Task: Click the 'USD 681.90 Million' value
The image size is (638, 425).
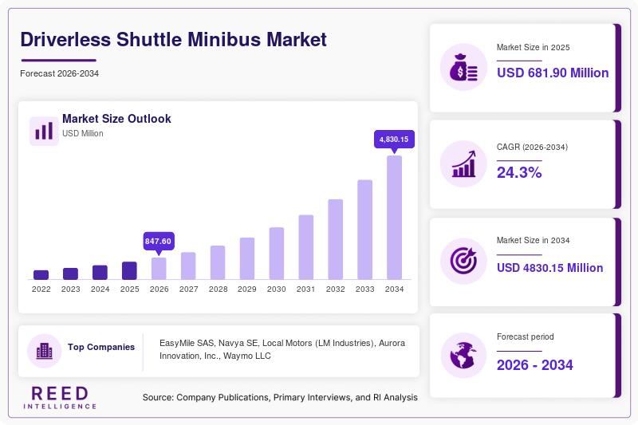Action: [553, 73]
